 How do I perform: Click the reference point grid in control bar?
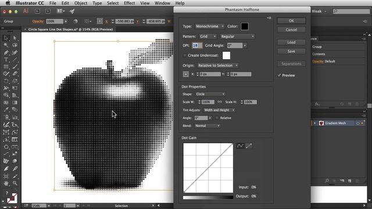coord(99,21)
